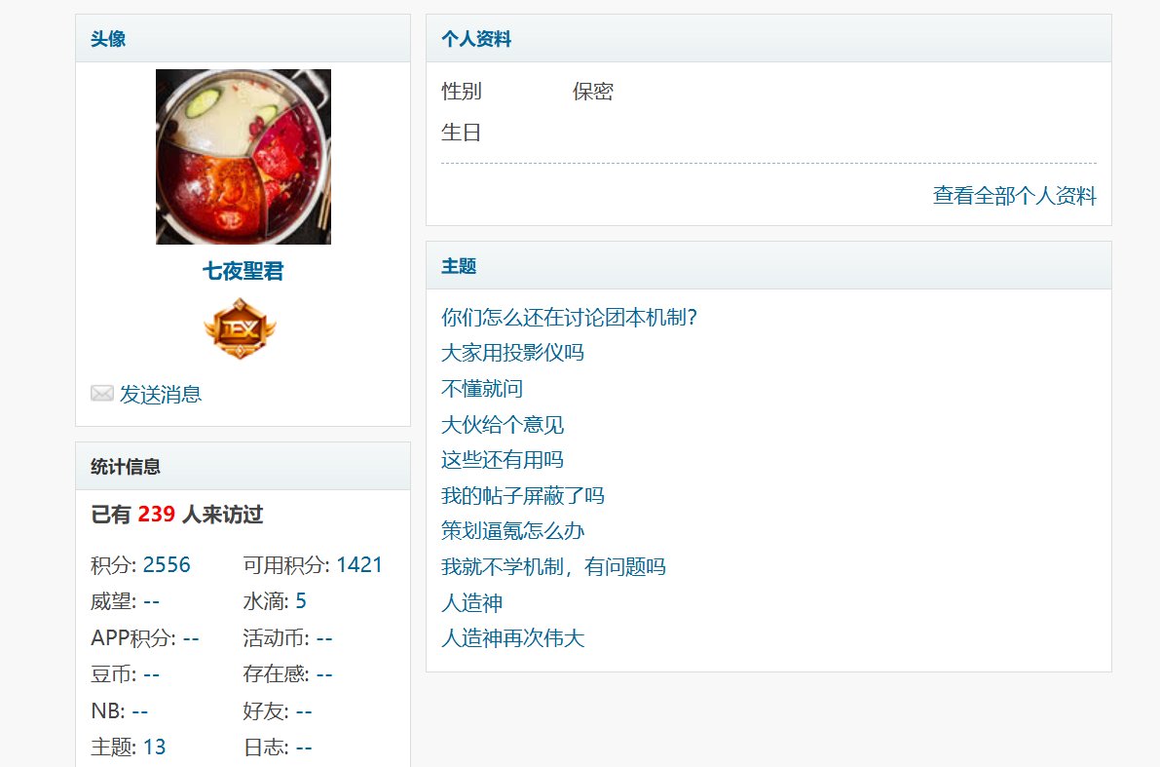The width and height of the screenshot is (1160, 767).
Task: Open thread 不懂就问
Action: click(x=481, y=388)
